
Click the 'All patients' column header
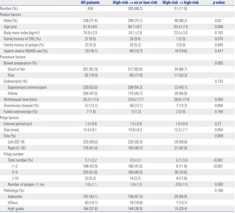coord(90,2)
